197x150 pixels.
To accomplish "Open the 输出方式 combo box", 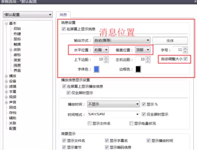I will click(122, 40).
